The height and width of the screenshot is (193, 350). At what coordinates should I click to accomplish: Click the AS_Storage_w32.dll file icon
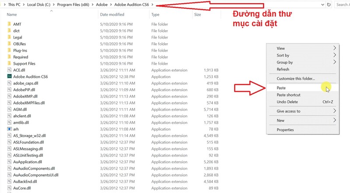coord(9,135)
